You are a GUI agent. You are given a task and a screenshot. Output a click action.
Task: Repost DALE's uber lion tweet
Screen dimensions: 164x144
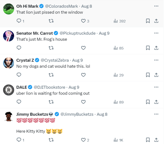click(x=51, y=102)
